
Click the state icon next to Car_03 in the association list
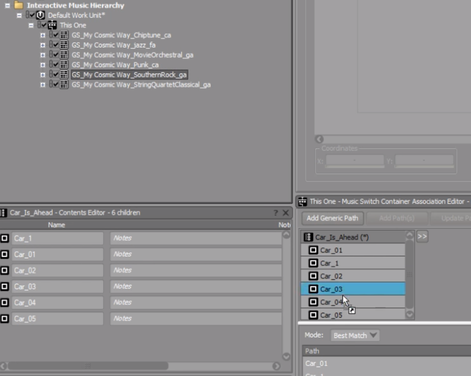[314, 289]
